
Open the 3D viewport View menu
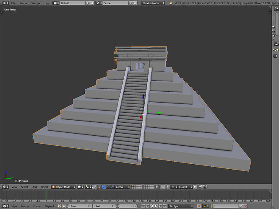point(14,187)
